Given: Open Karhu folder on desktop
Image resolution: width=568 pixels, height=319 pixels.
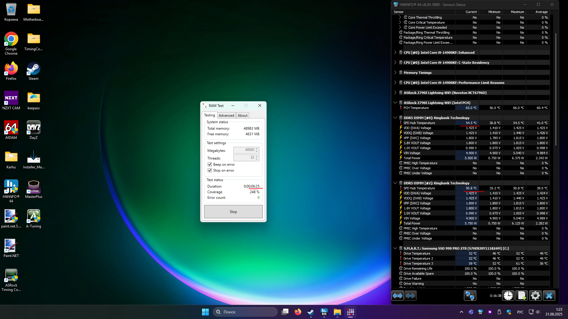Looking at the screenshot, I should [11, 159].
